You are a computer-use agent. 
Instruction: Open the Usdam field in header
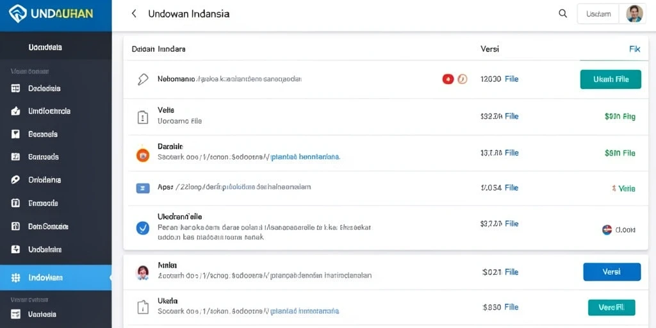click(x=598, y=14)
